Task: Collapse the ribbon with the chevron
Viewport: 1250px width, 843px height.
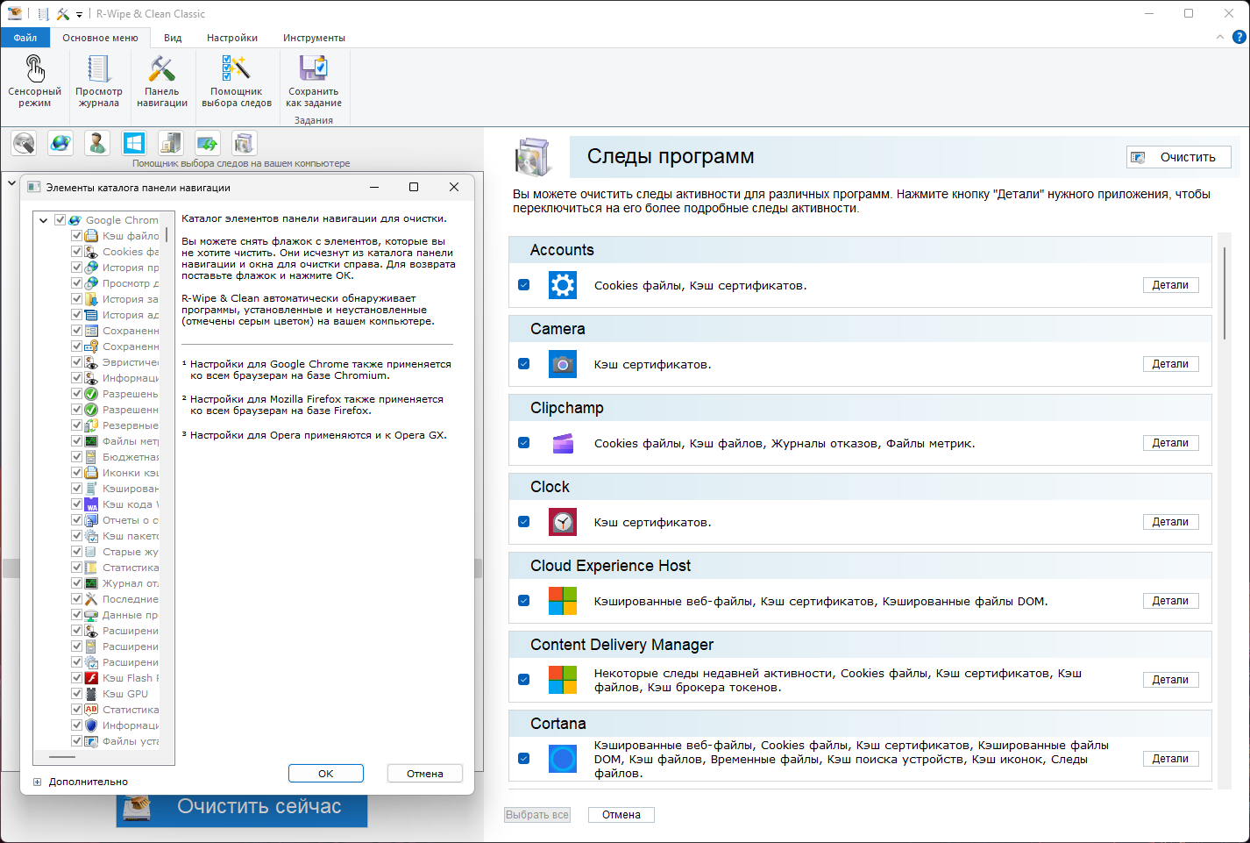Action: pyautogui.click(x=1220, y=37)
